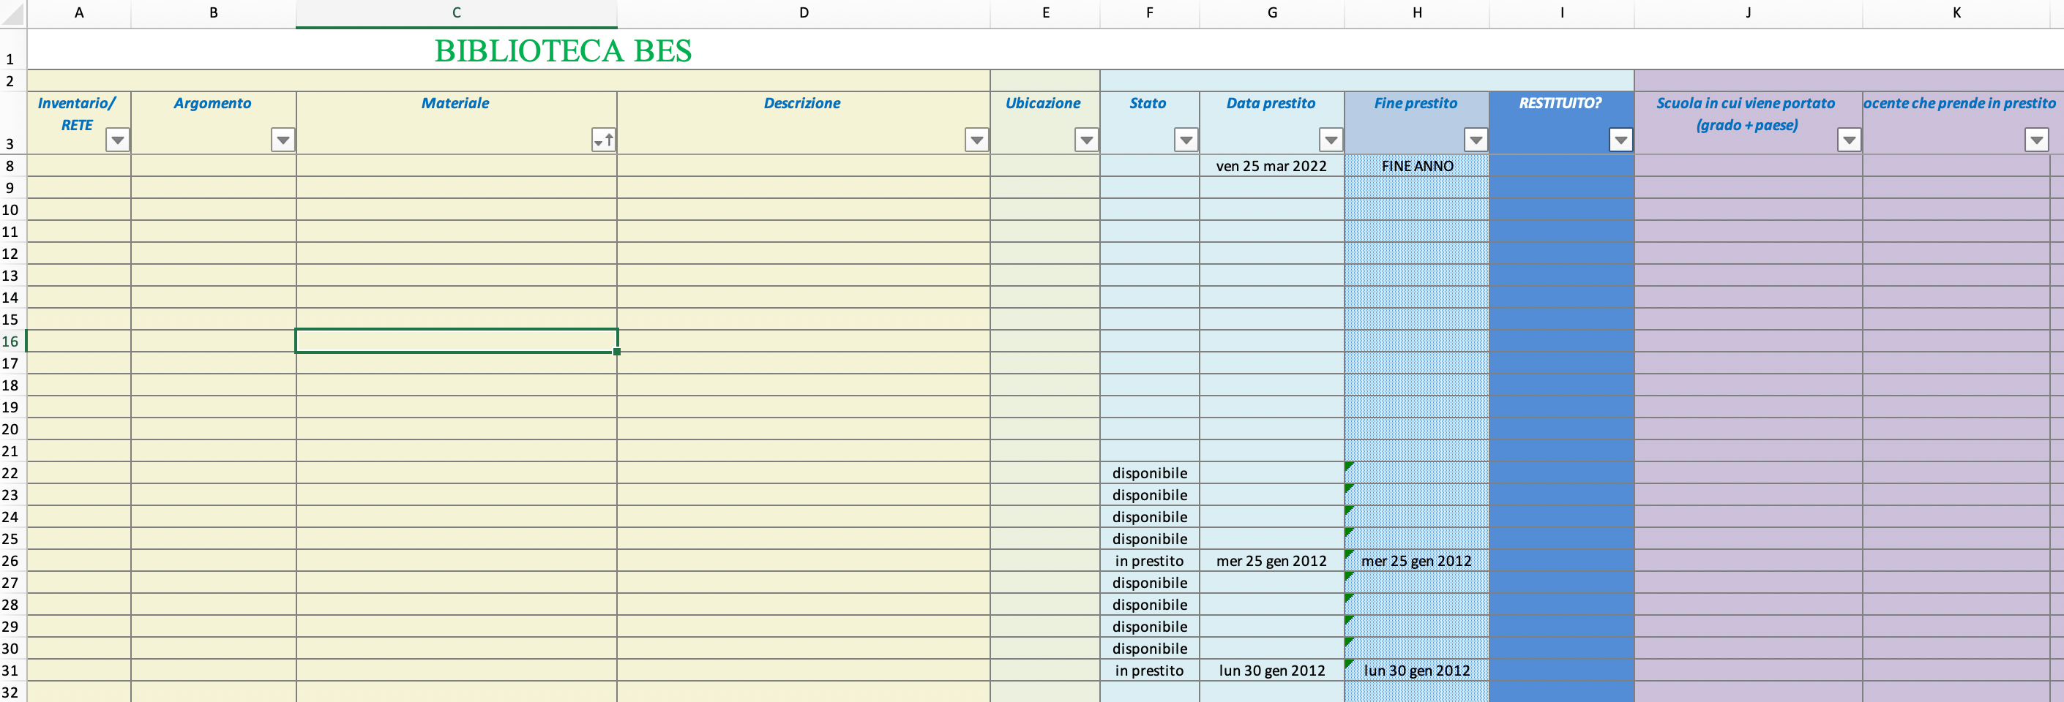Select column A header
This screenshot has width=2064, height=702.
pyautogui.click(x=79, y=13)
